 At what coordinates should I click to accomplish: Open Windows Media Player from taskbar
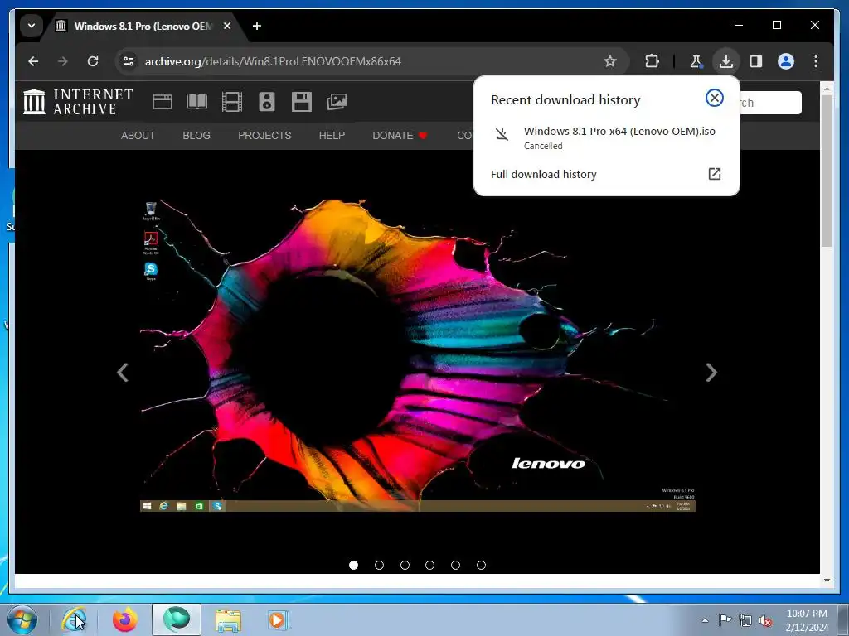tap(279, 619)
